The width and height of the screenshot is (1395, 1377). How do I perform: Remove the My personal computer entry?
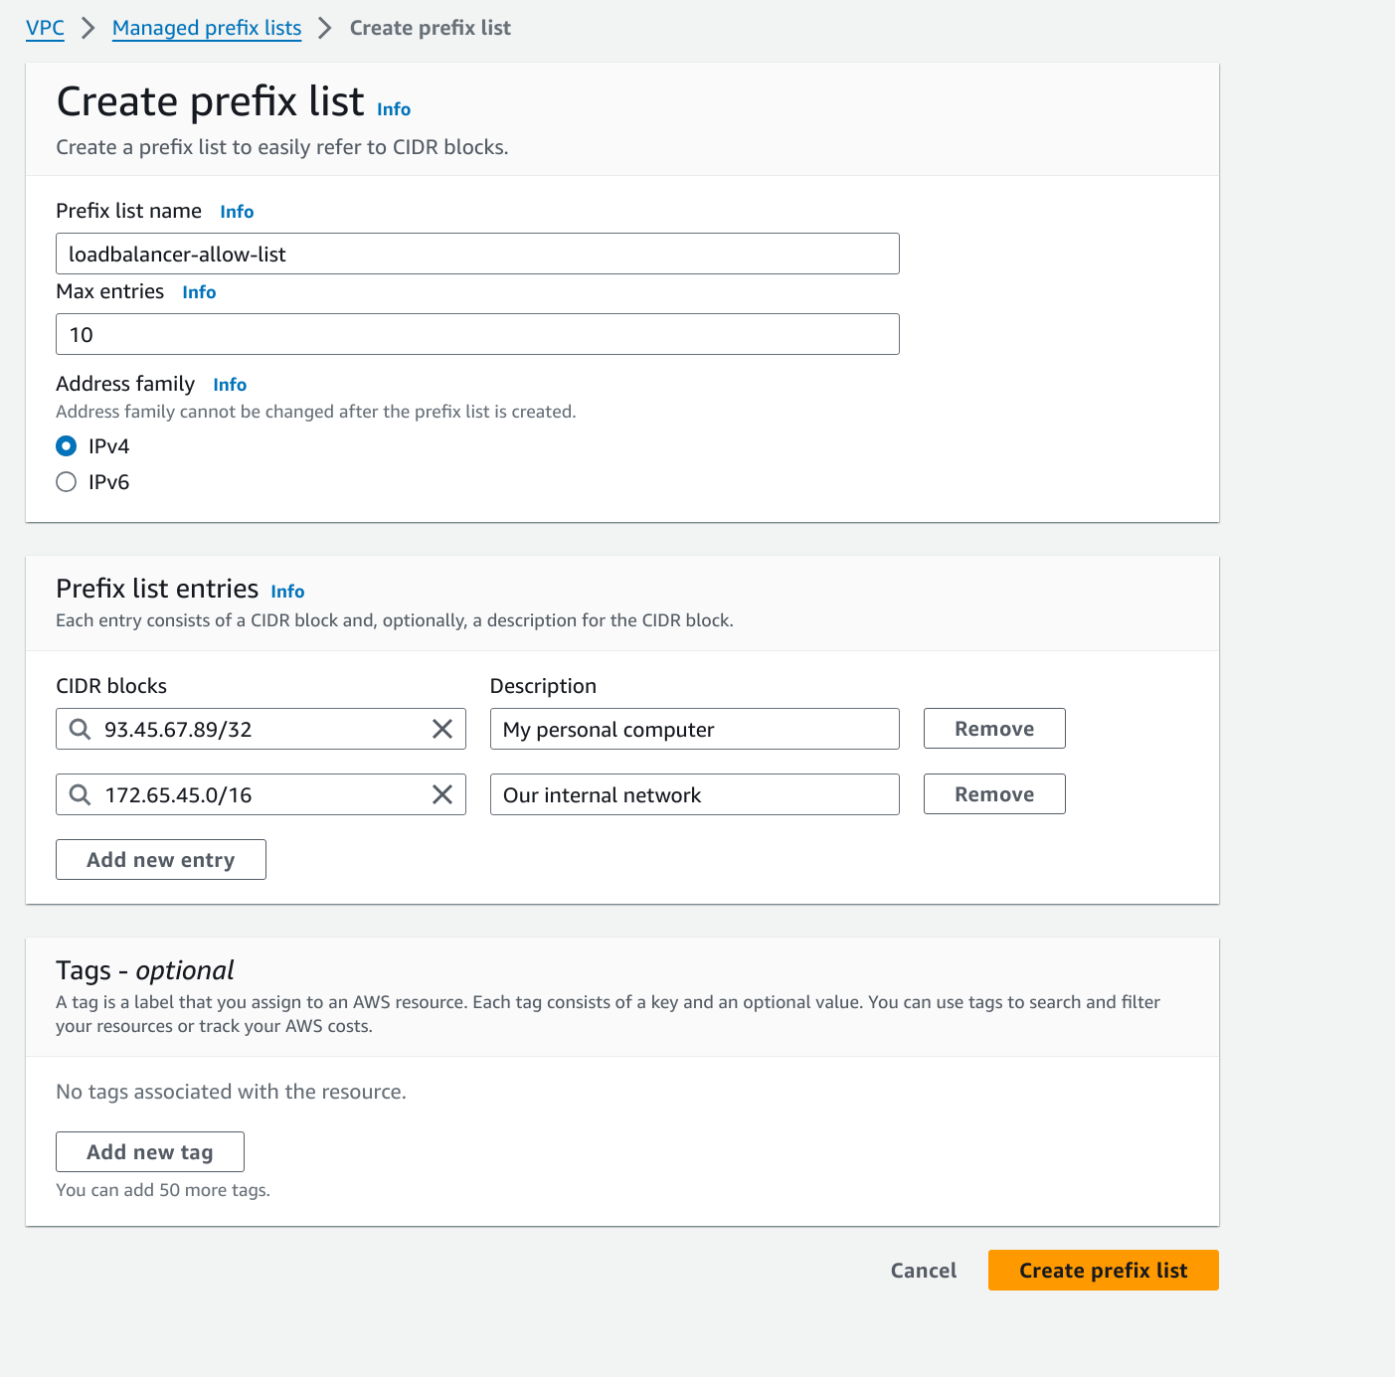tap(994, 729)
